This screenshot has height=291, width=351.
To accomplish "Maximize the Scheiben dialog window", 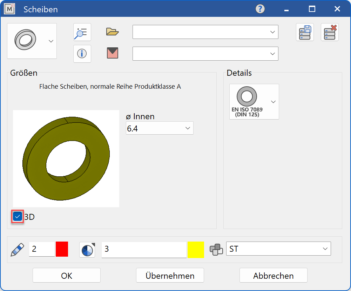I will 312,9.
